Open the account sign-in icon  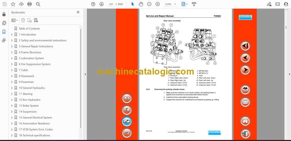[286, 4]
